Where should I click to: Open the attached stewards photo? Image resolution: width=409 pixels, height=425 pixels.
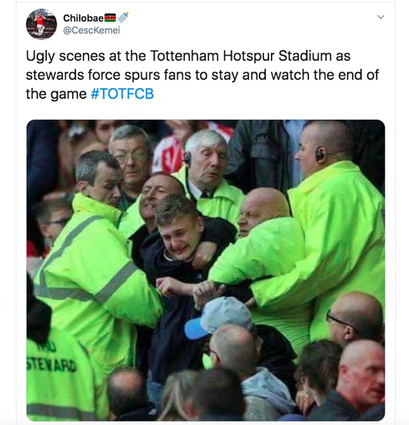pyautogui.click(x=206, y=270)
